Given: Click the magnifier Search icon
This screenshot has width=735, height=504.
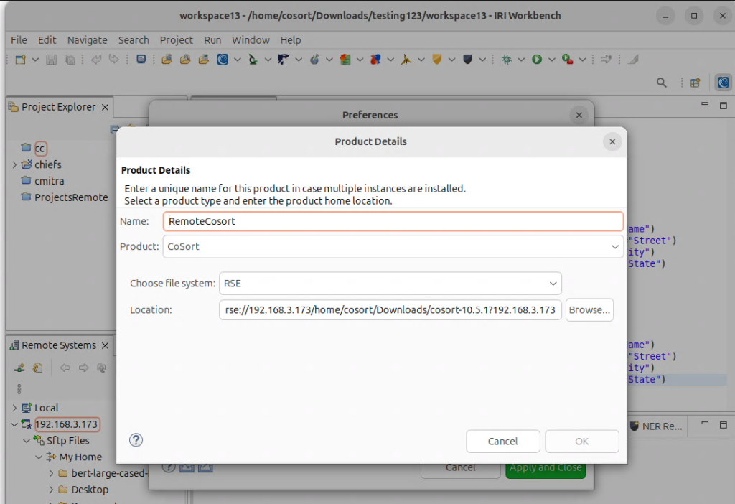Looking at the screenshot, I should click(x=661, y=83).
